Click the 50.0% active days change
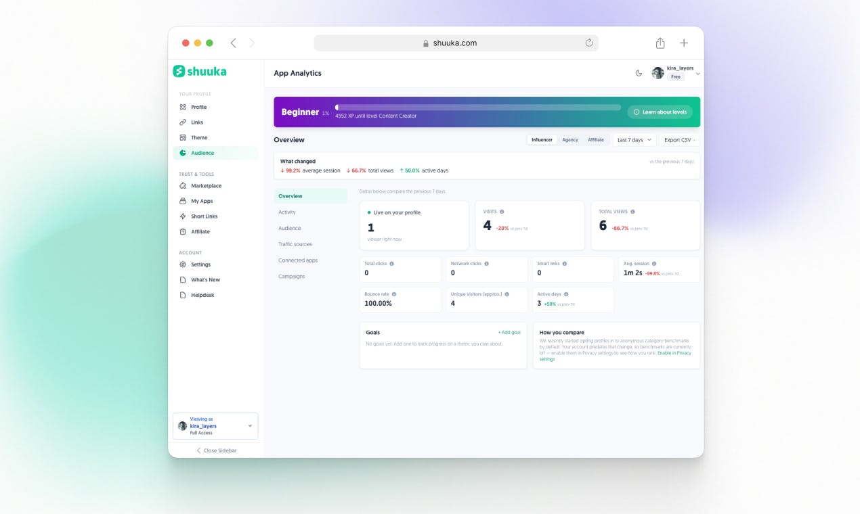 coord(424,170)
